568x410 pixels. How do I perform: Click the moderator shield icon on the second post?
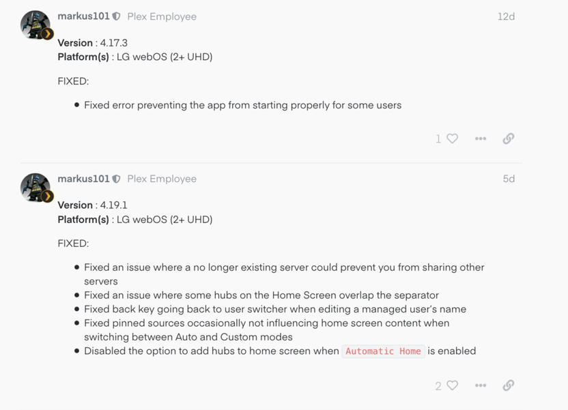pyautogui.click(x=117, y=179)
